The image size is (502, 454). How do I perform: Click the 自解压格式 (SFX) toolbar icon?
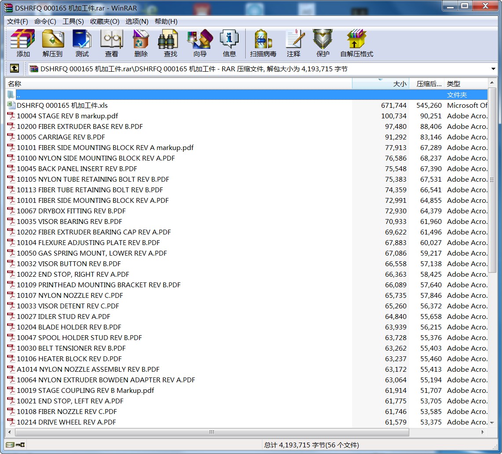356,39
